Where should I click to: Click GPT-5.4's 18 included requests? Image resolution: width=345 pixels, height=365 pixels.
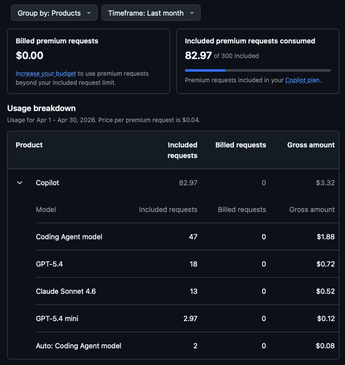click(193, 264)
